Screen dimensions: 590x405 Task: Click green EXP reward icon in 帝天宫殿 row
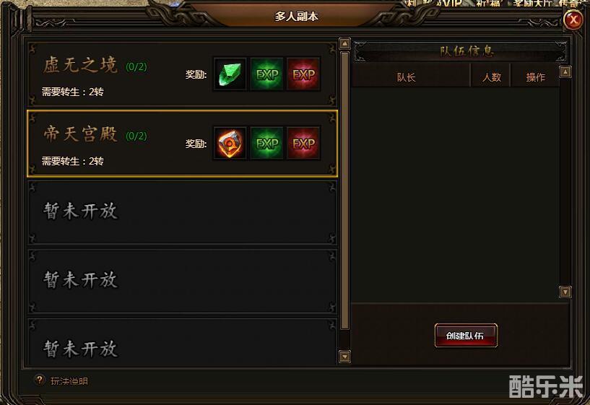click(x=266, y=143)
